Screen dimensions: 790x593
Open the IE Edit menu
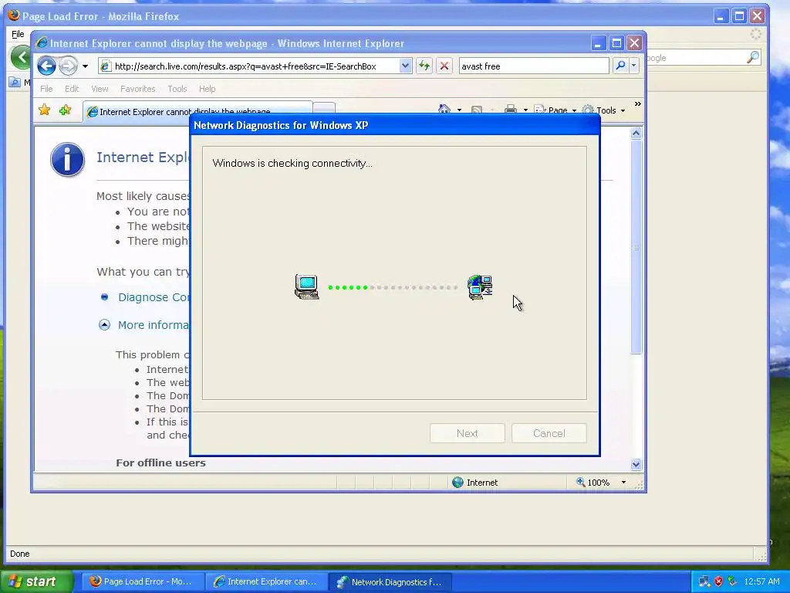pyautogui.click(x=72, y=89)
